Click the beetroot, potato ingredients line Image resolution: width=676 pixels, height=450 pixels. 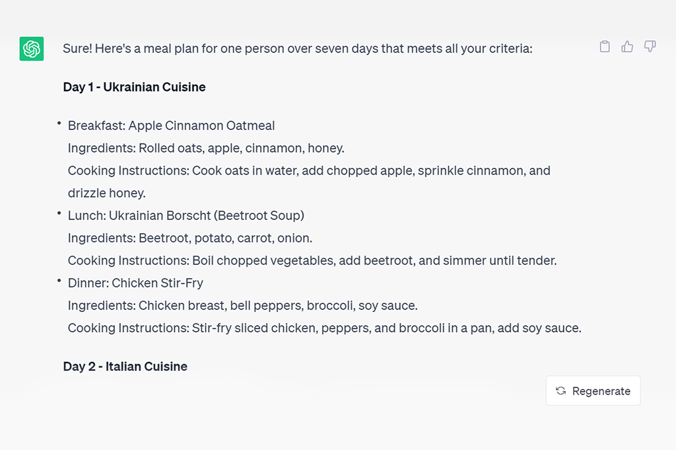[x=190, y=238]
